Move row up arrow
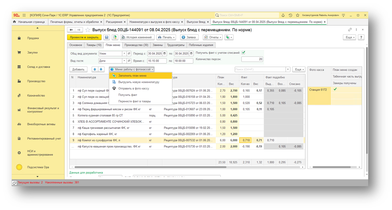This screenshot has width=392, height=210. pos(95,69)
